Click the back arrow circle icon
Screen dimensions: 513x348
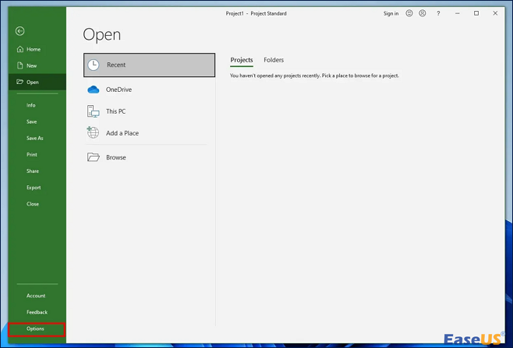pos(20,31)
